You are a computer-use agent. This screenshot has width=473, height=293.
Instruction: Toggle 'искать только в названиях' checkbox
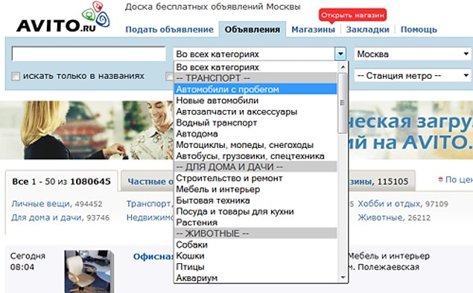[16, 76]
